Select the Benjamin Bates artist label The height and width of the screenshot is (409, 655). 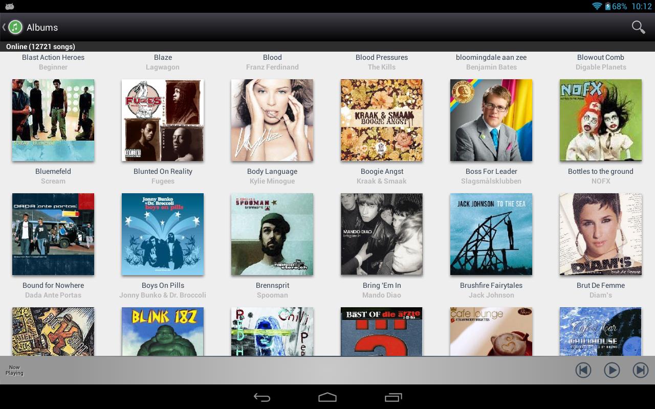click(491, 67)
